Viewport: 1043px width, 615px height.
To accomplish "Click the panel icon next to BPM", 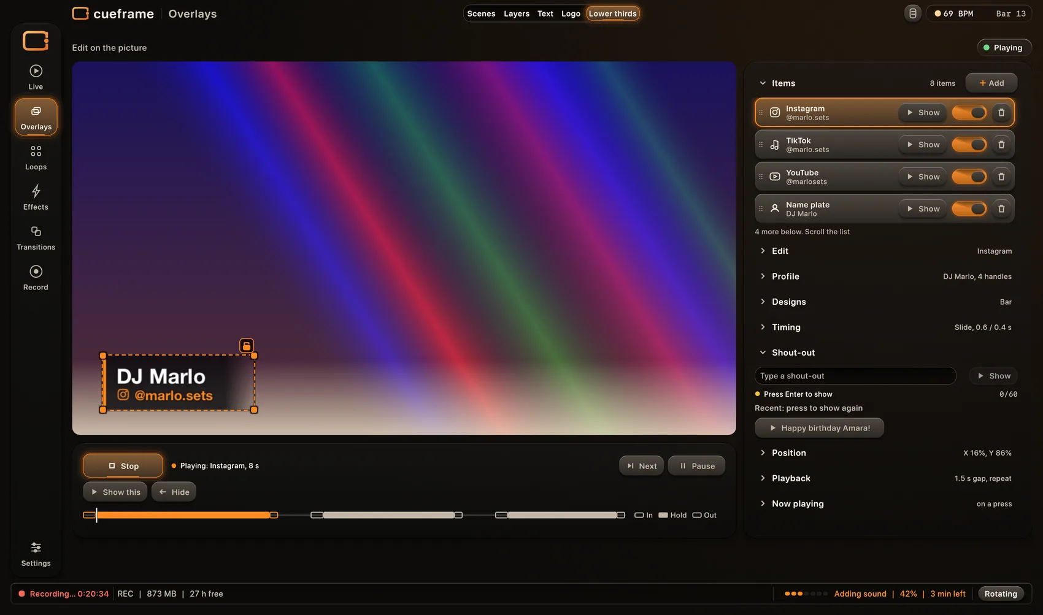I will (913, 13).
